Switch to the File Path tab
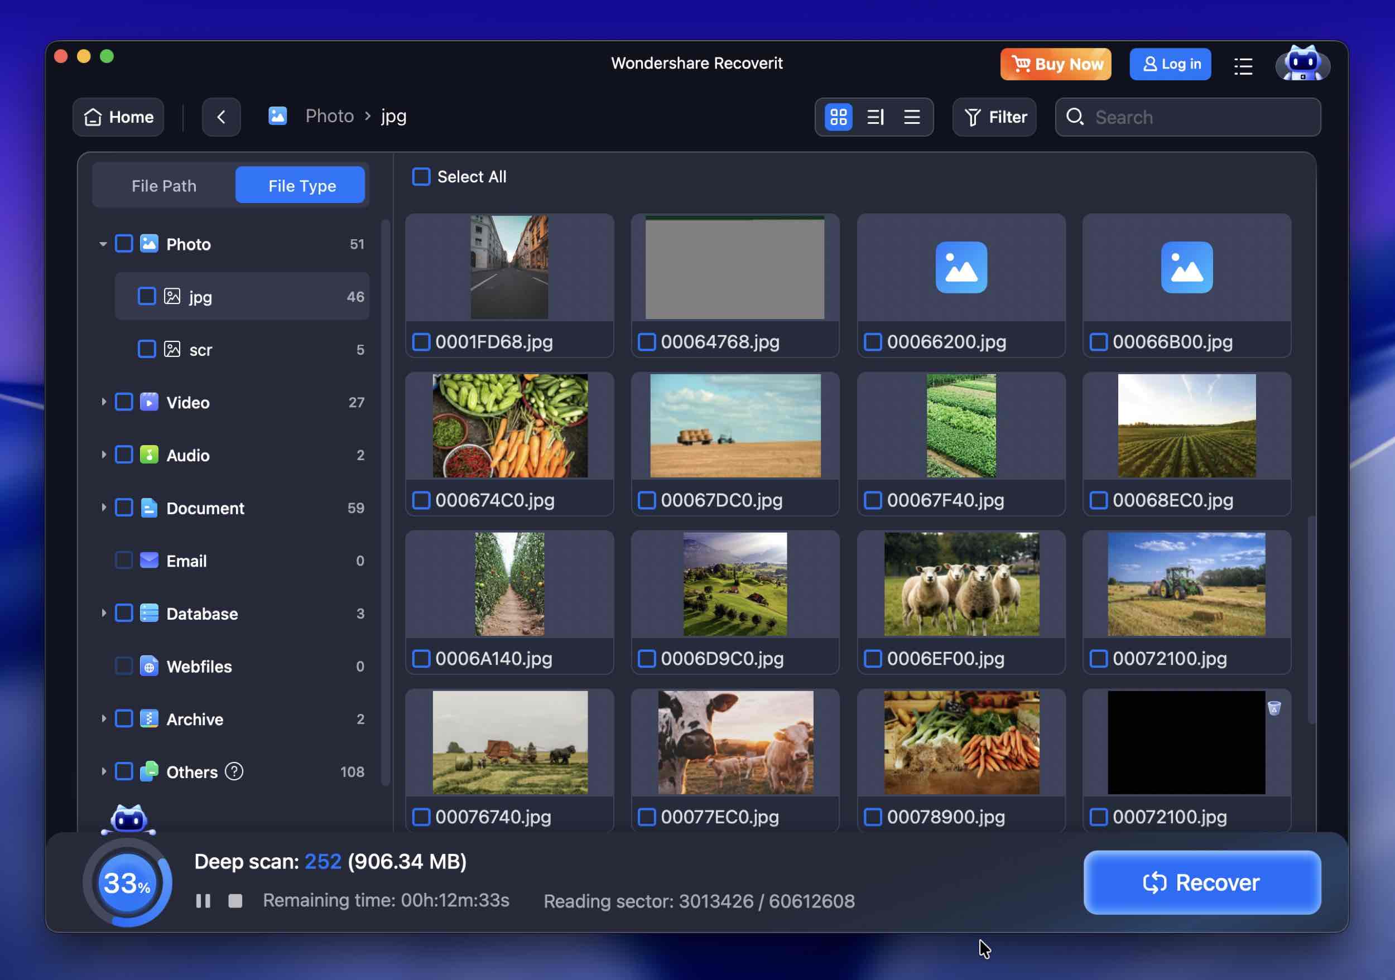 coord(163,185)
